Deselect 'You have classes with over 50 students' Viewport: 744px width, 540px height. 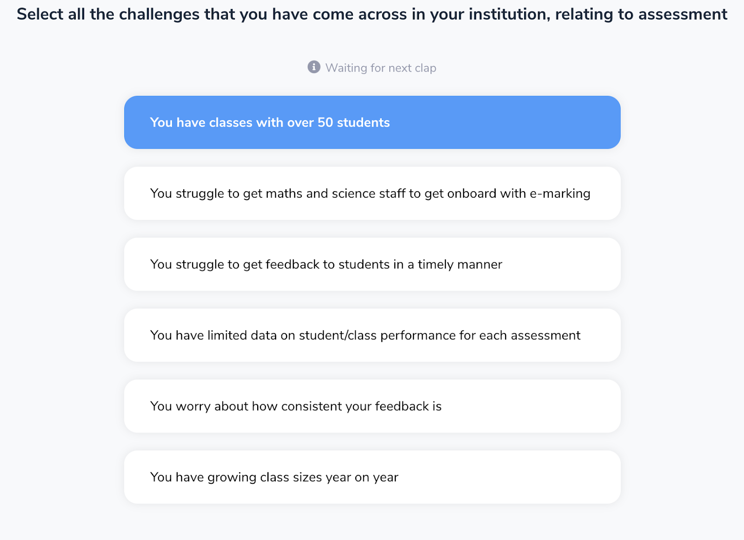click(x=372, y=122)
